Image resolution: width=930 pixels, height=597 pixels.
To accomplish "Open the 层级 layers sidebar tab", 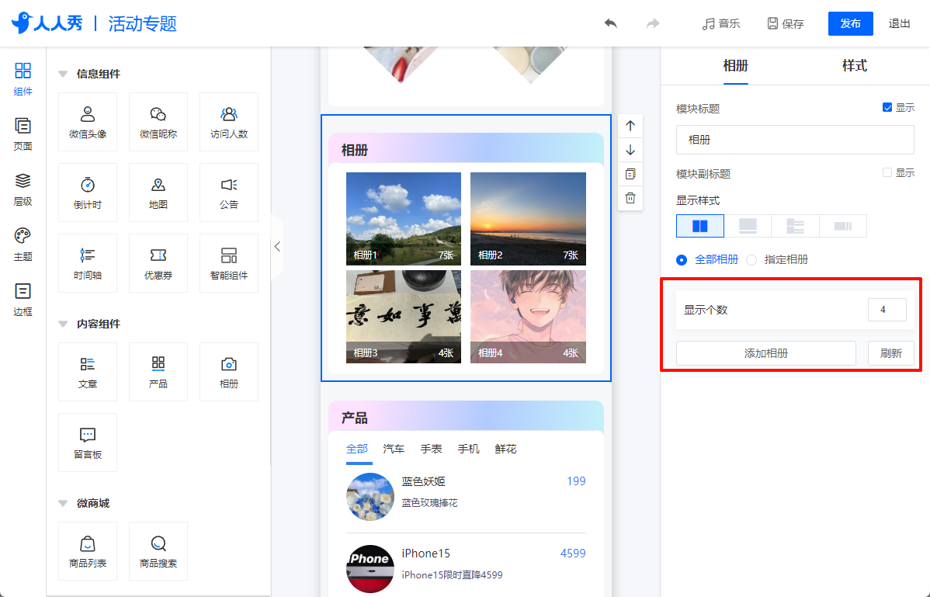I will click(x=23, y=189).
